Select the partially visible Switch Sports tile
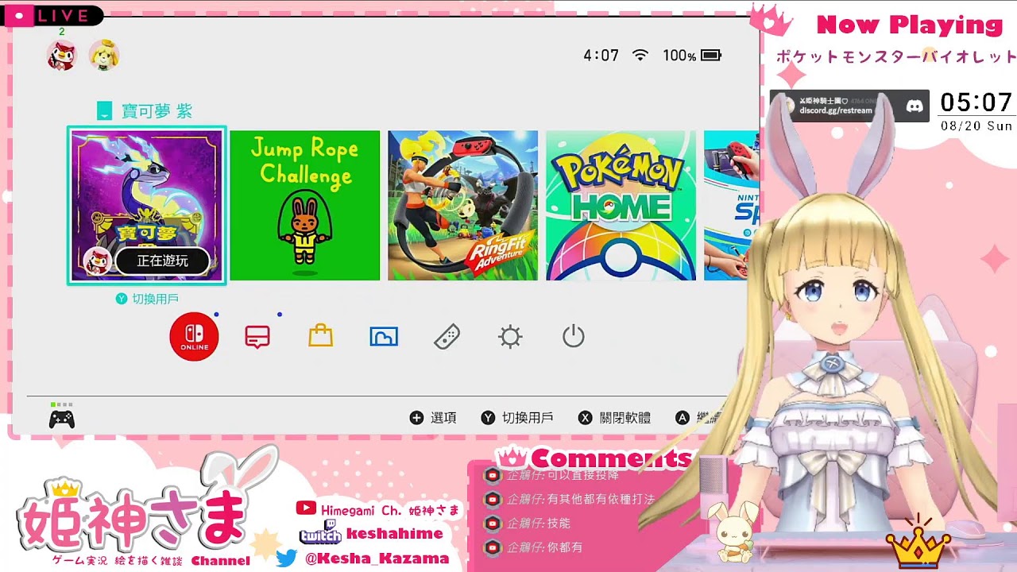The height and width of the screenshot is (572, 1017). tap(731, 205)
